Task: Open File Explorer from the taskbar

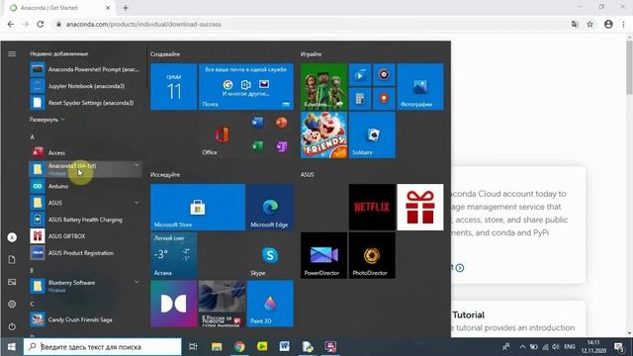Action: 217,347
